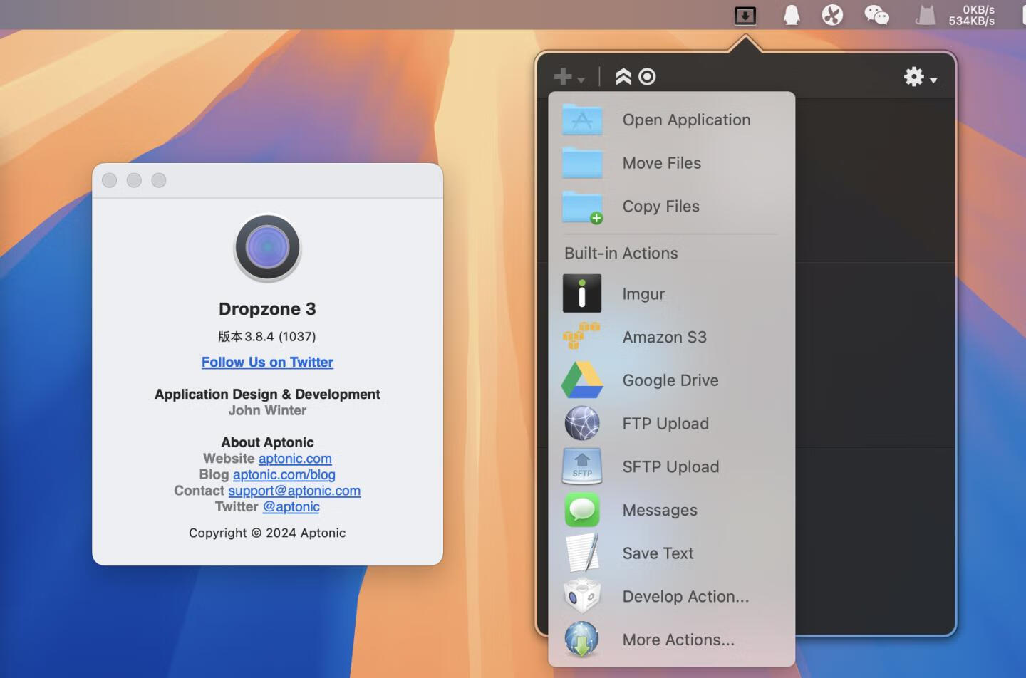This screenshot has height=678, width=1026.
Task: Open More Actions... entry
Action: click(671, 640)
